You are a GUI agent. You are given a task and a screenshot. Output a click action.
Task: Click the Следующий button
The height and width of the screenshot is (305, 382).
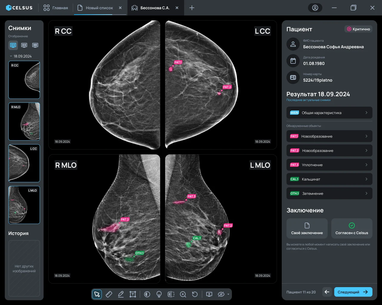coord(353,292)
